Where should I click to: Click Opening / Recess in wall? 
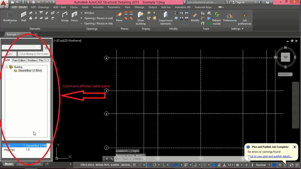(96, 18)
